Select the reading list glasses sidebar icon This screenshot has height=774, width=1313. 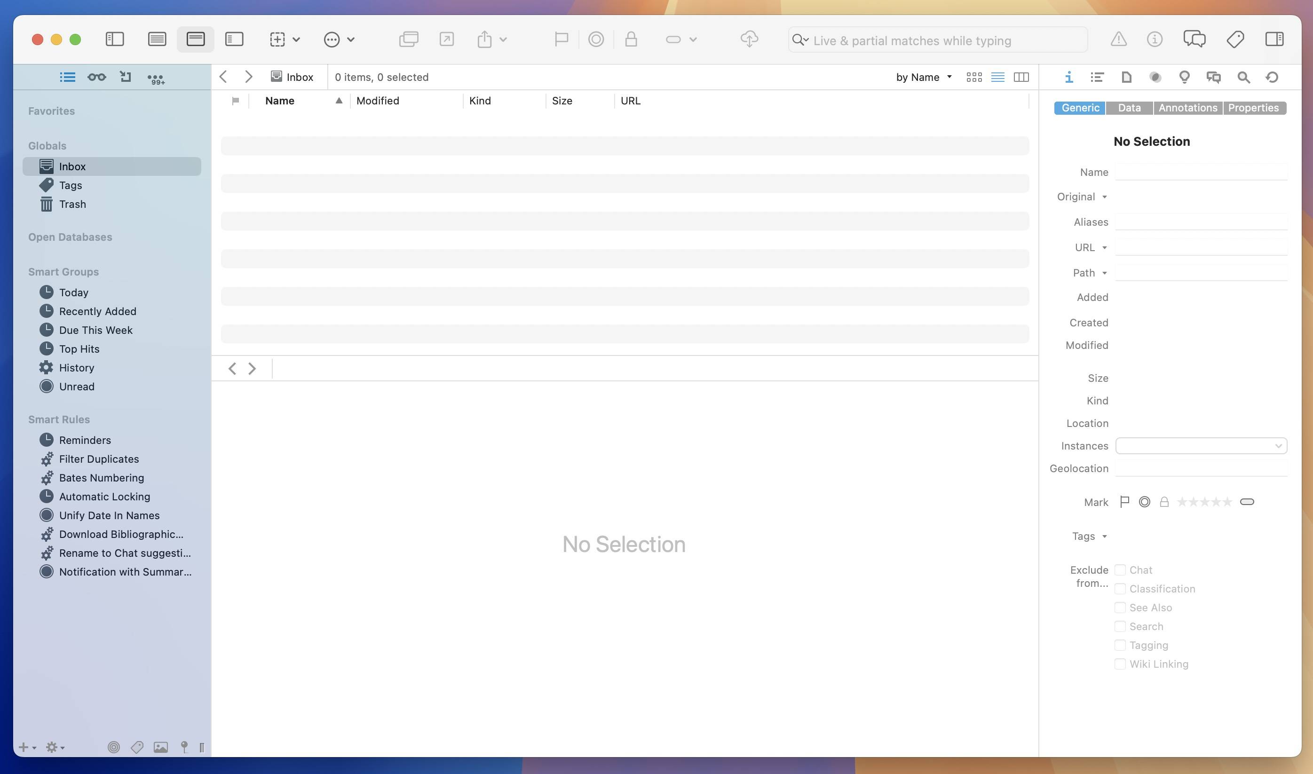(x=96, y=77)
